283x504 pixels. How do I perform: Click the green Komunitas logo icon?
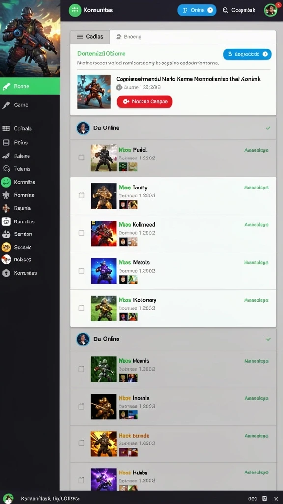[x=75, y=10]
